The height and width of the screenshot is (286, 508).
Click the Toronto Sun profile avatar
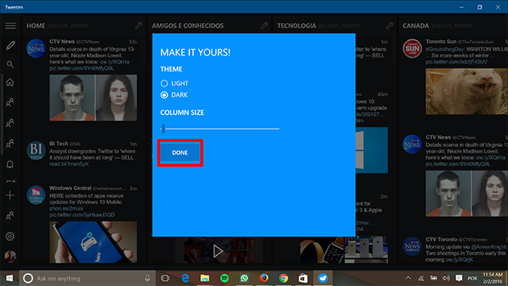(412, 49)
